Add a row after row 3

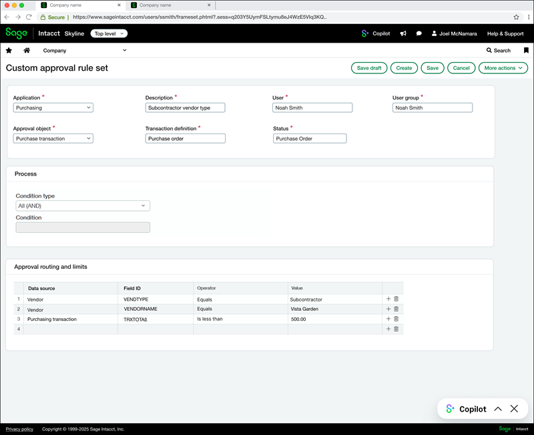(x=388, y=319)
